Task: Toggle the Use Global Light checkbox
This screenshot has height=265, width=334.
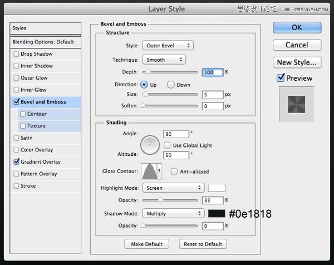Action: 167,145
